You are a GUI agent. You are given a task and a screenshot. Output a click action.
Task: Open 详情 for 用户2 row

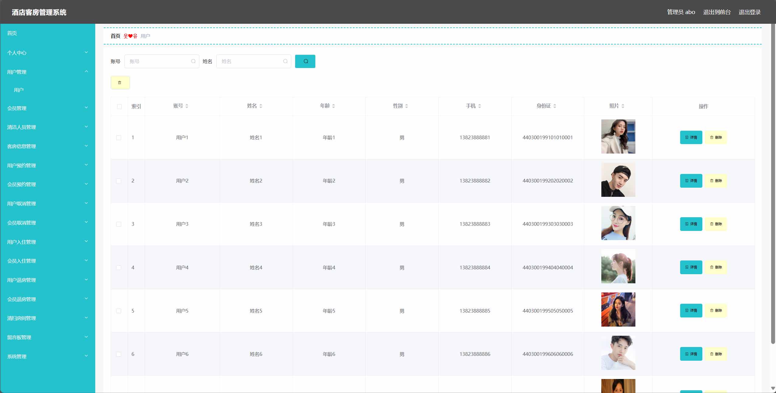(x=691, y=181)
